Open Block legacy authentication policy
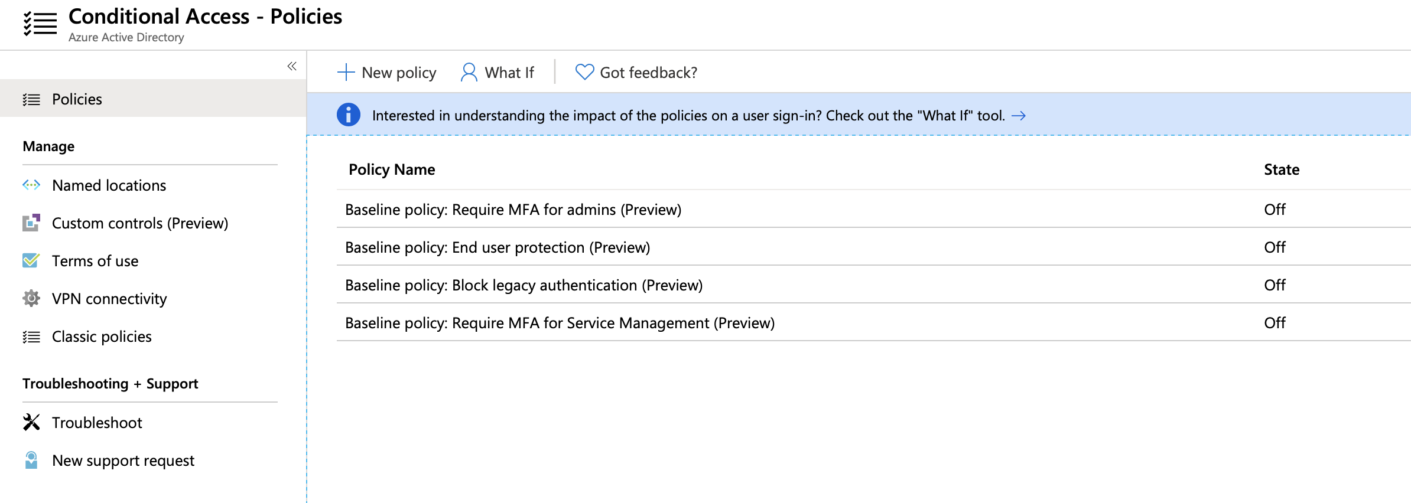This screenshot has width=1411, height=503. [524, 285]
